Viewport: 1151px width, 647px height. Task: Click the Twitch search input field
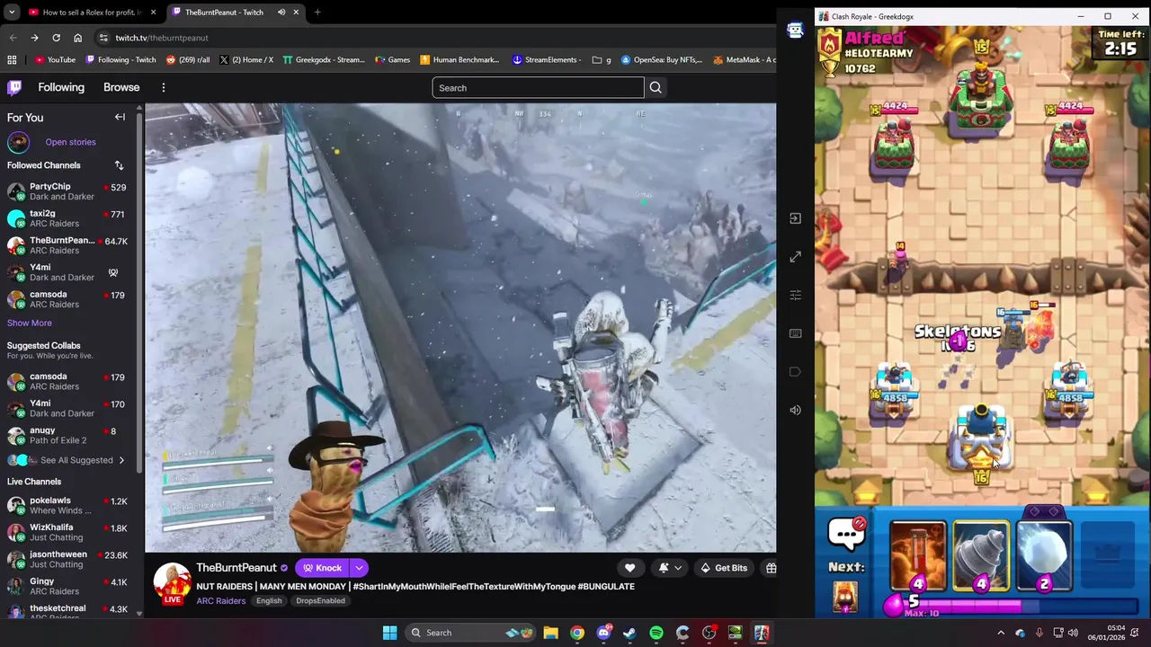(x=538, y=87)
